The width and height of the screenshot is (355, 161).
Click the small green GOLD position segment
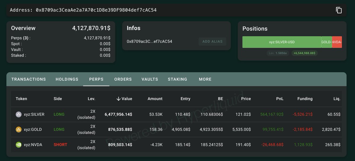pos(327,42)
